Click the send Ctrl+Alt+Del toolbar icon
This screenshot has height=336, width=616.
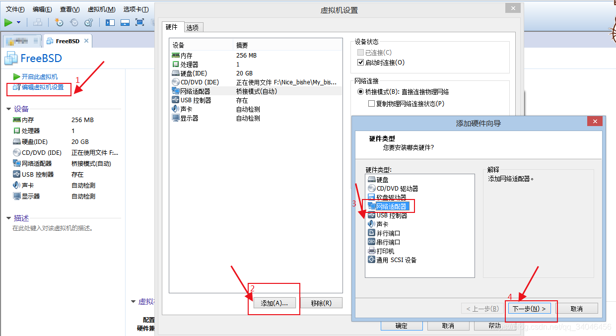[37, 22]
